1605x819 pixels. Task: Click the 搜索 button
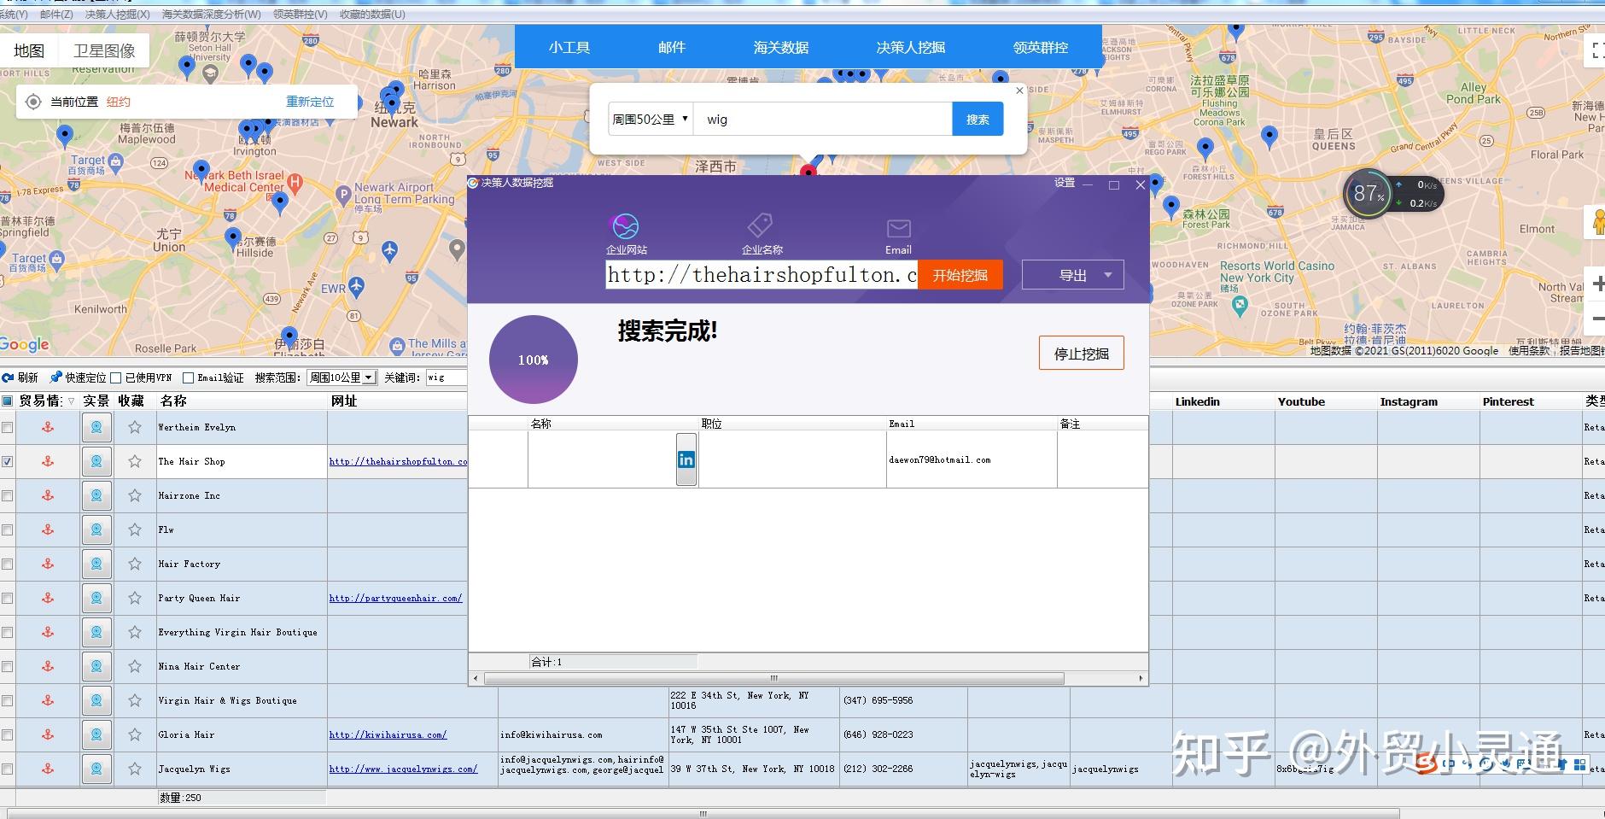click(978, 119)
